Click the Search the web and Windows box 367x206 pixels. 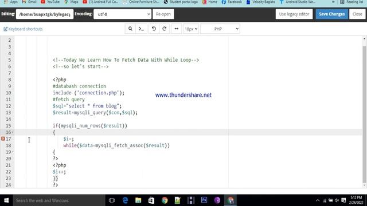(x=59, y=200)
